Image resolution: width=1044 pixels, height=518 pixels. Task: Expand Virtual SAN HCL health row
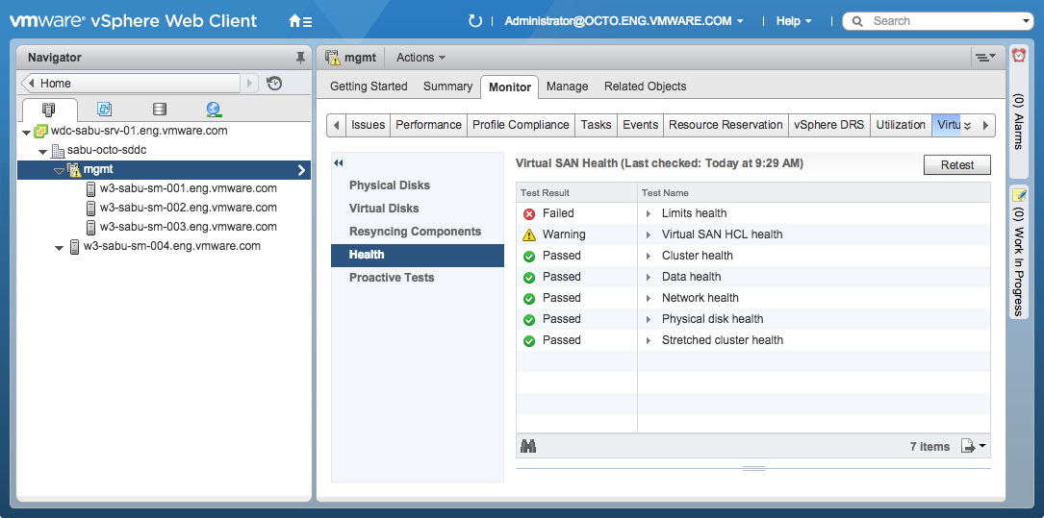click(x=648, y=234)
